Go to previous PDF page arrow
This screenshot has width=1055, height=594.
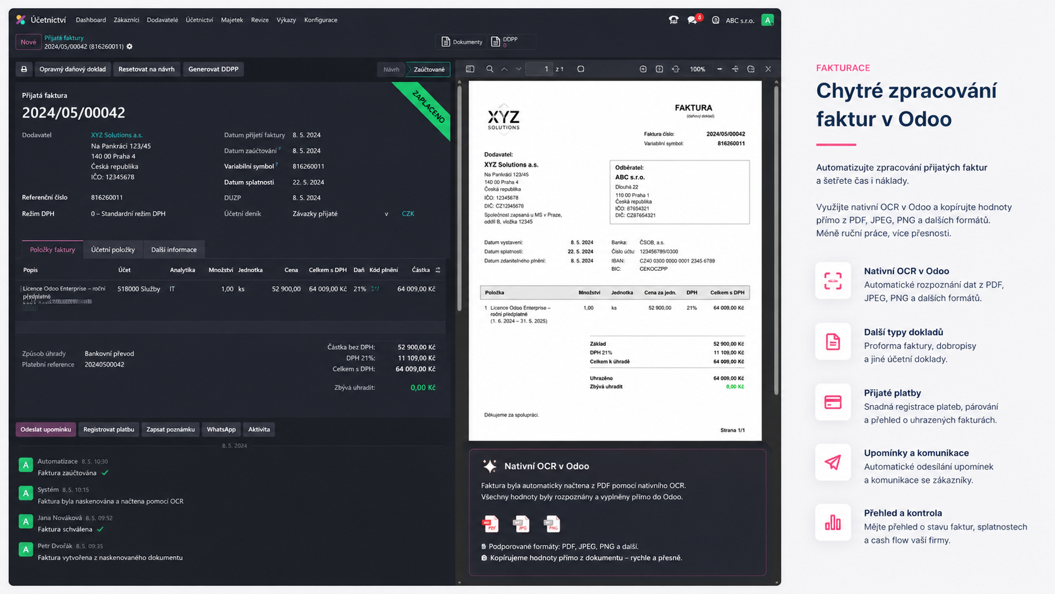(x=504, y=69)
